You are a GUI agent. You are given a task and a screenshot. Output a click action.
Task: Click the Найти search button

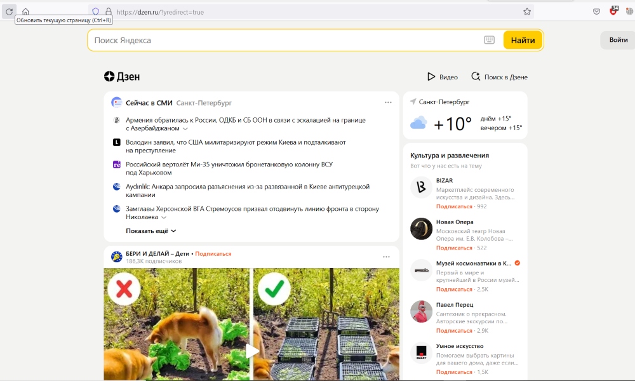point(523,40)
